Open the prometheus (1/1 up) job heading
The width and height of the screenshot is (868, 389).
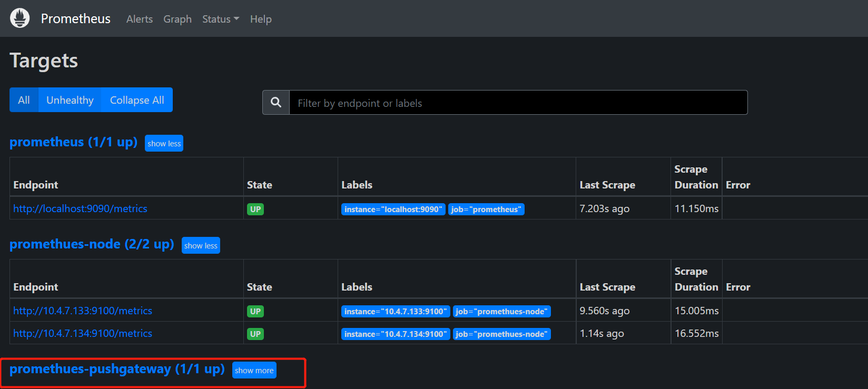coord(73,142)
